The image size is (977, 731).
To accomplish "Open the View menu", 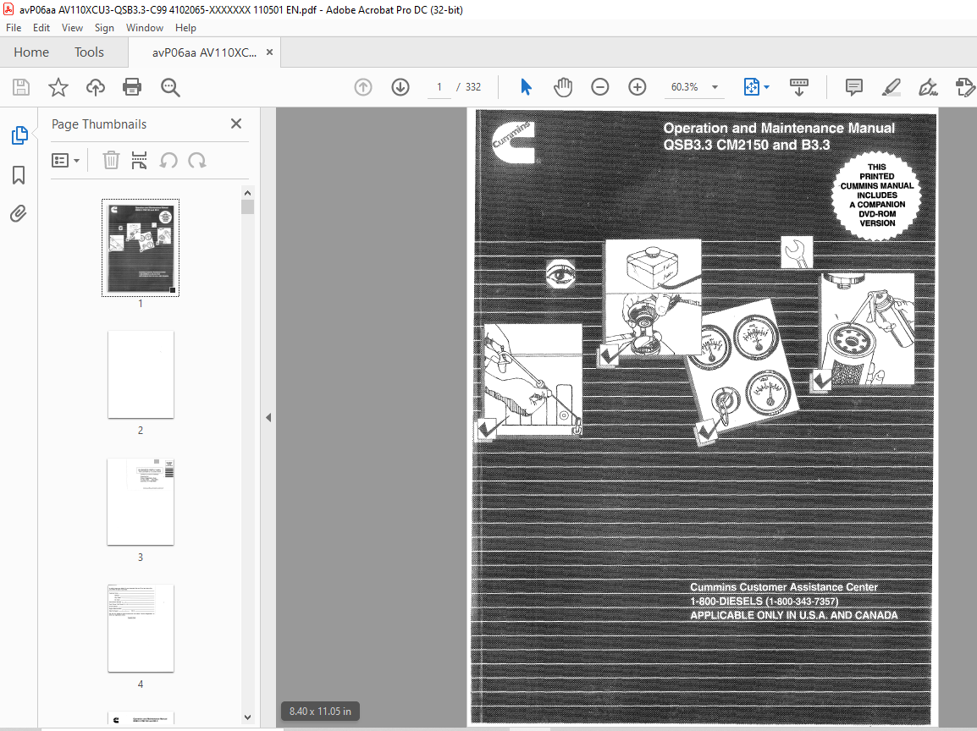I will [x=72, y=28].
